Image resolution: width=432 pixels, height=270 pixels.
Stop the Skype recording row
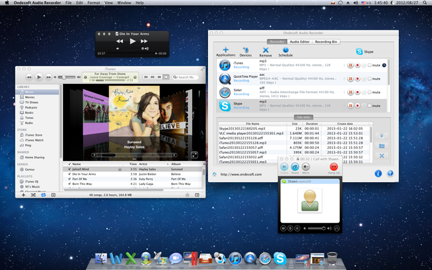point(358,105)
